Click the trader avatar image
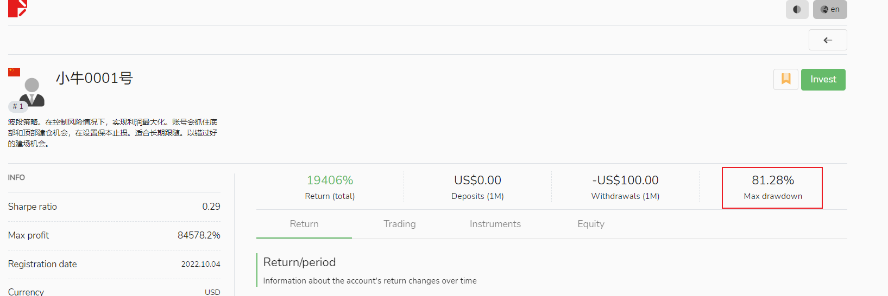Screen dimensions: 888x296 pos(32,91)
